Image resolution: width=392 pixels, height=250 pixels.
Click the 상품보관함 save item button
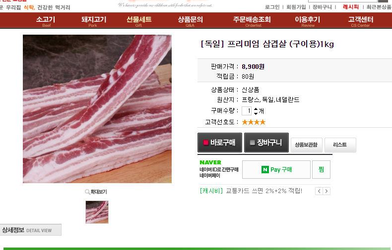[x=307, y=145]
